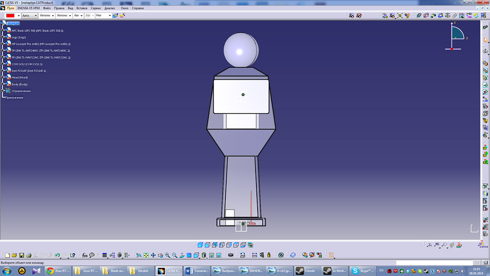Screen dimensions: 490x276
Task: Click the Save icon in bottom toolbar
Action: tap(22, 255)
